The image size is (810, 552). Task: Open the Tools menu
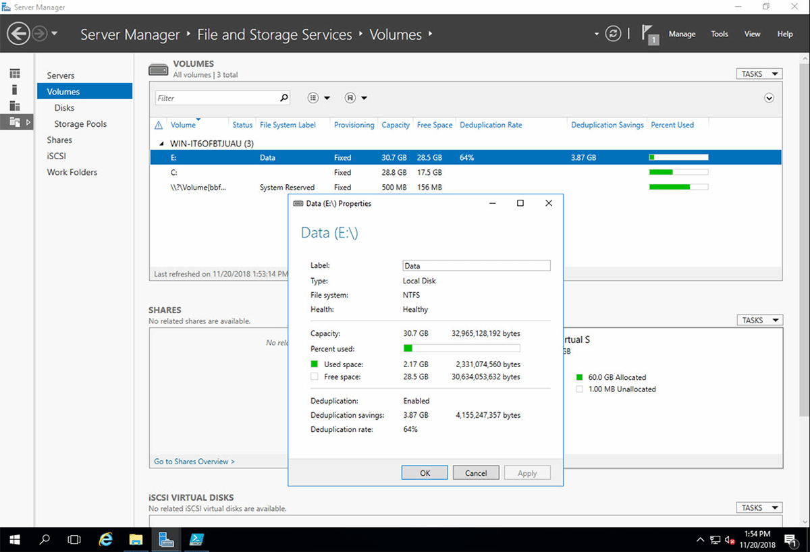coord(719,34)
